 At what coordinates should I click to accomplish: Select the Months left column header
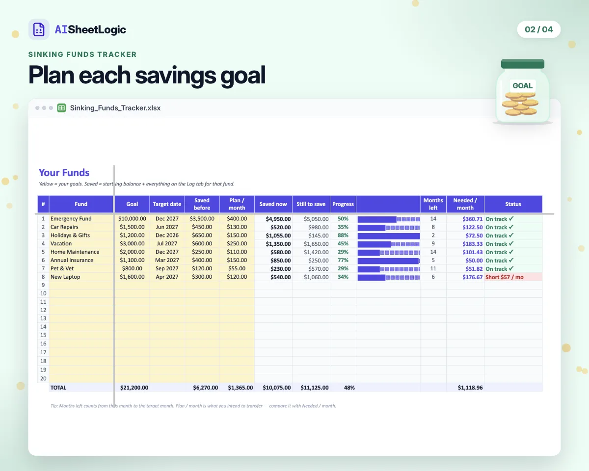tap(433, 204)
